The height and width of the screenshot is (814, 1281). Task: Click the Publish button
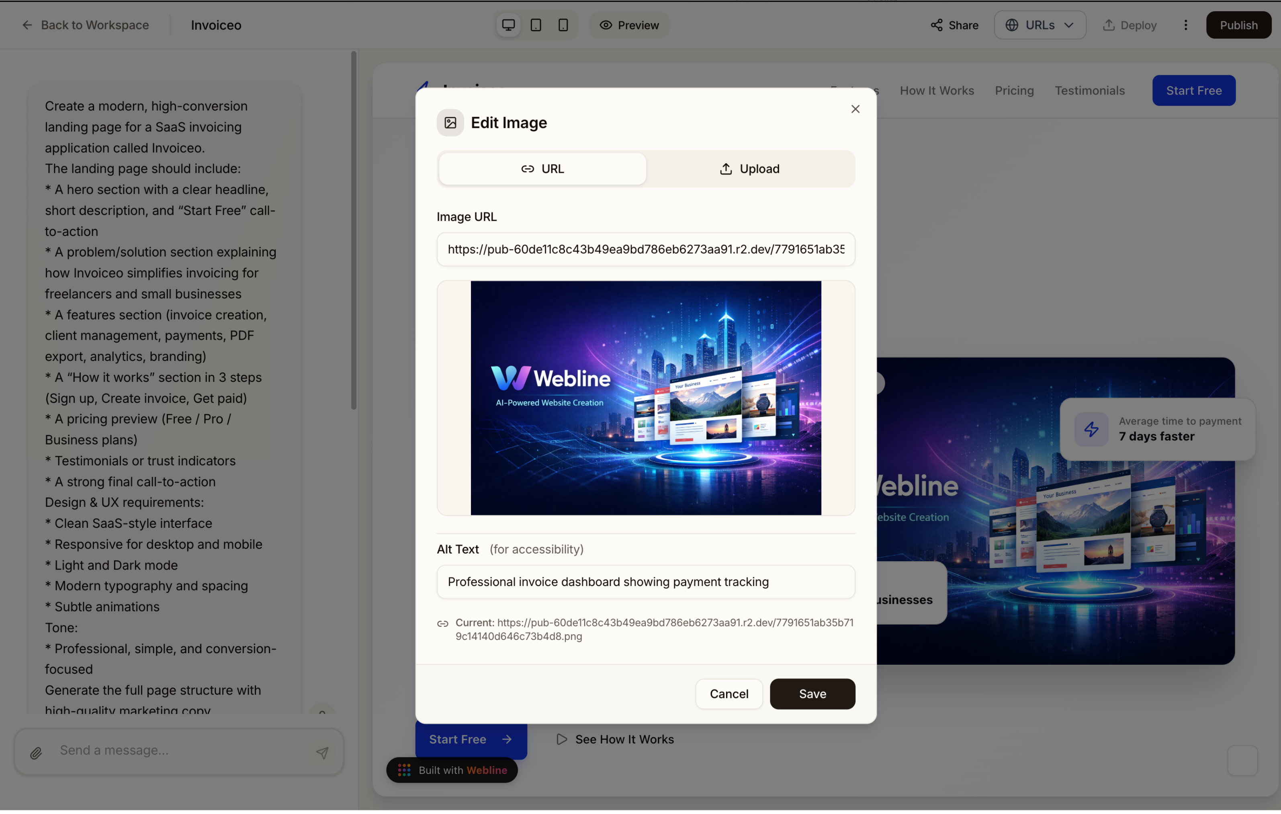[1238, 25]
